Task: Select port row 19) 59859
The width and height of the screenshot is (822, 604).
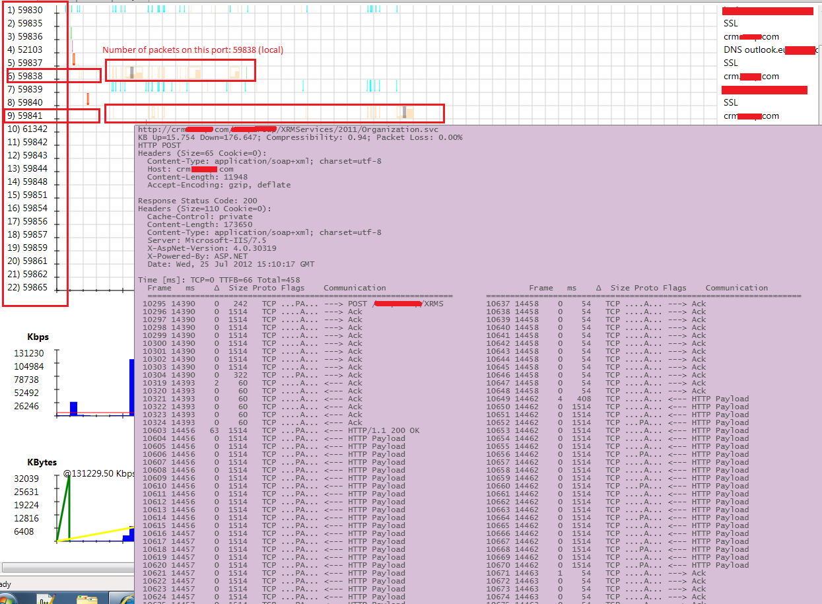Action: point(28,248)
